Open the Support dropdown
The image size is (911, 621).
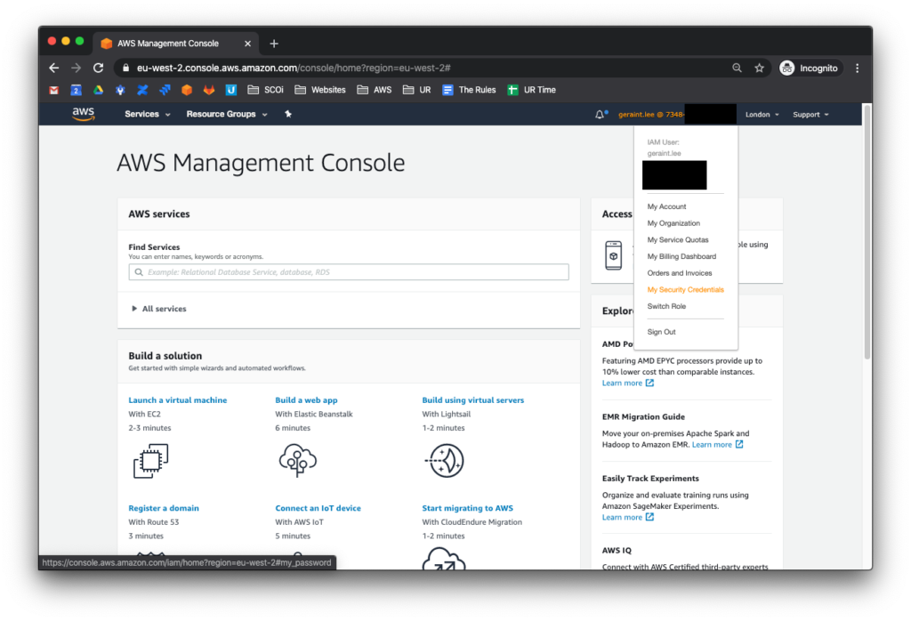[810, 115]
